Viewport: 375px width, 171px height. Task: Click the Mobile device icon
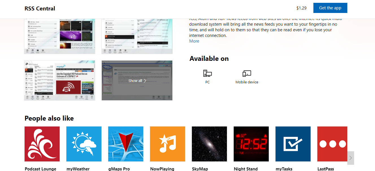pyautogui.click(x=247, y=74)
